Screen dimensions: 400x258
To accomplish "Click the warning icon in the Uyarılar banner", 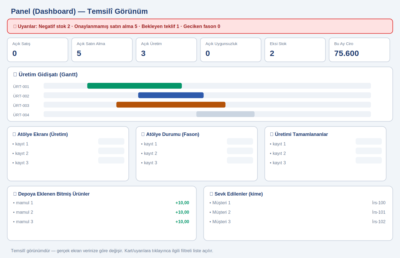I will click(15, 26).
